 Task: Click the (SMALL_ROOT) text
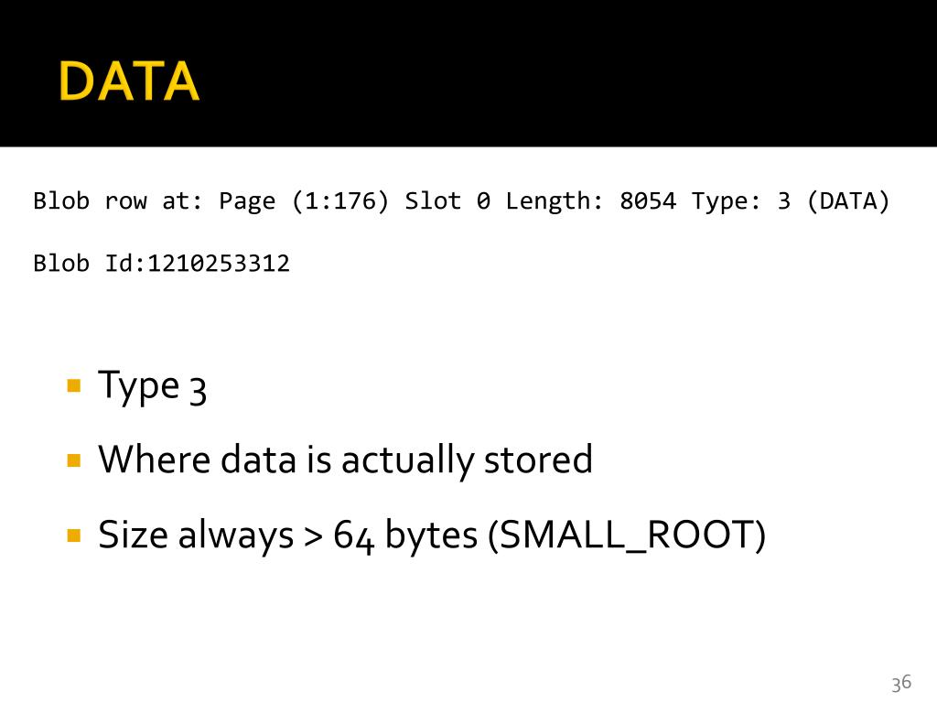(x=627, y=535)
